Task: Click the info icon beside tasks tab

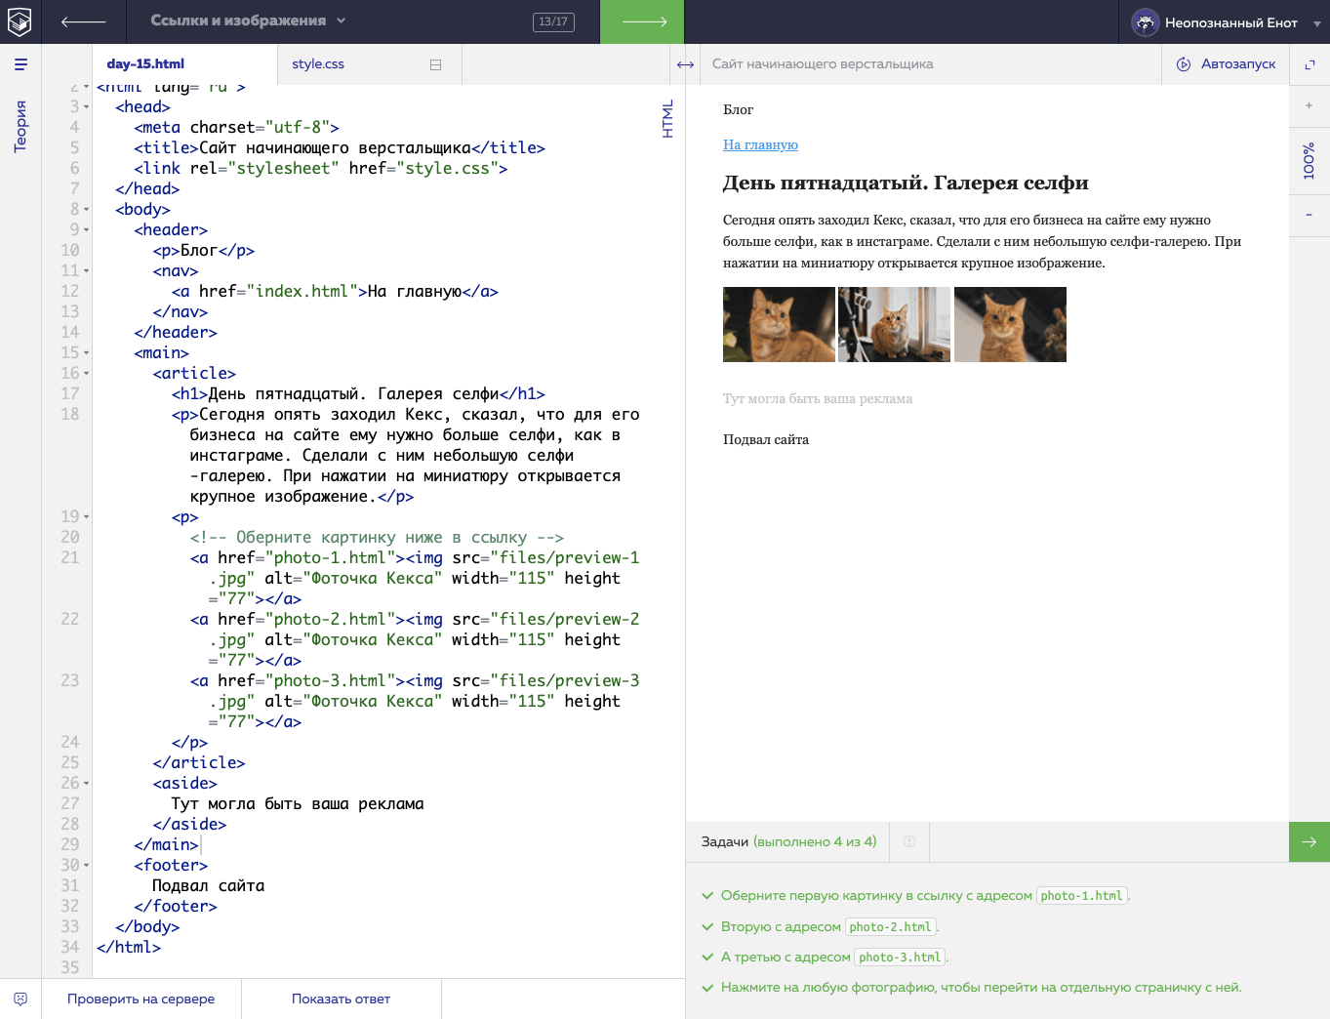Action: tap(908, 841)
